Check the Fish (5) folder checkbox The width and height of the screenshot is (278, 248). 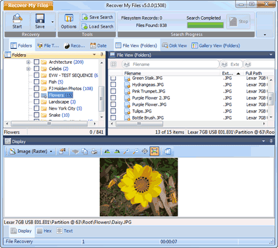37,82
